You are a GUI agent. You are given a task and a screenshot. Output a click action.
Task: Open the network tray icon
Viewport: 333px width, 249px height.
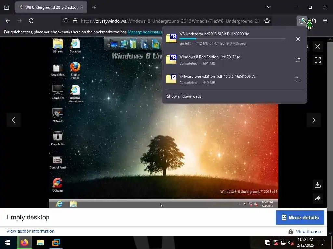click(x=283, y=243)
